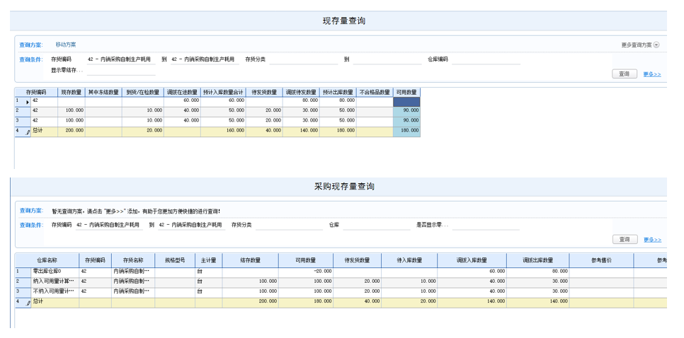This screenshot has width=684, height=338.
Task: Select row number 3 in 现存量查询 table
Action: [23, 122]
